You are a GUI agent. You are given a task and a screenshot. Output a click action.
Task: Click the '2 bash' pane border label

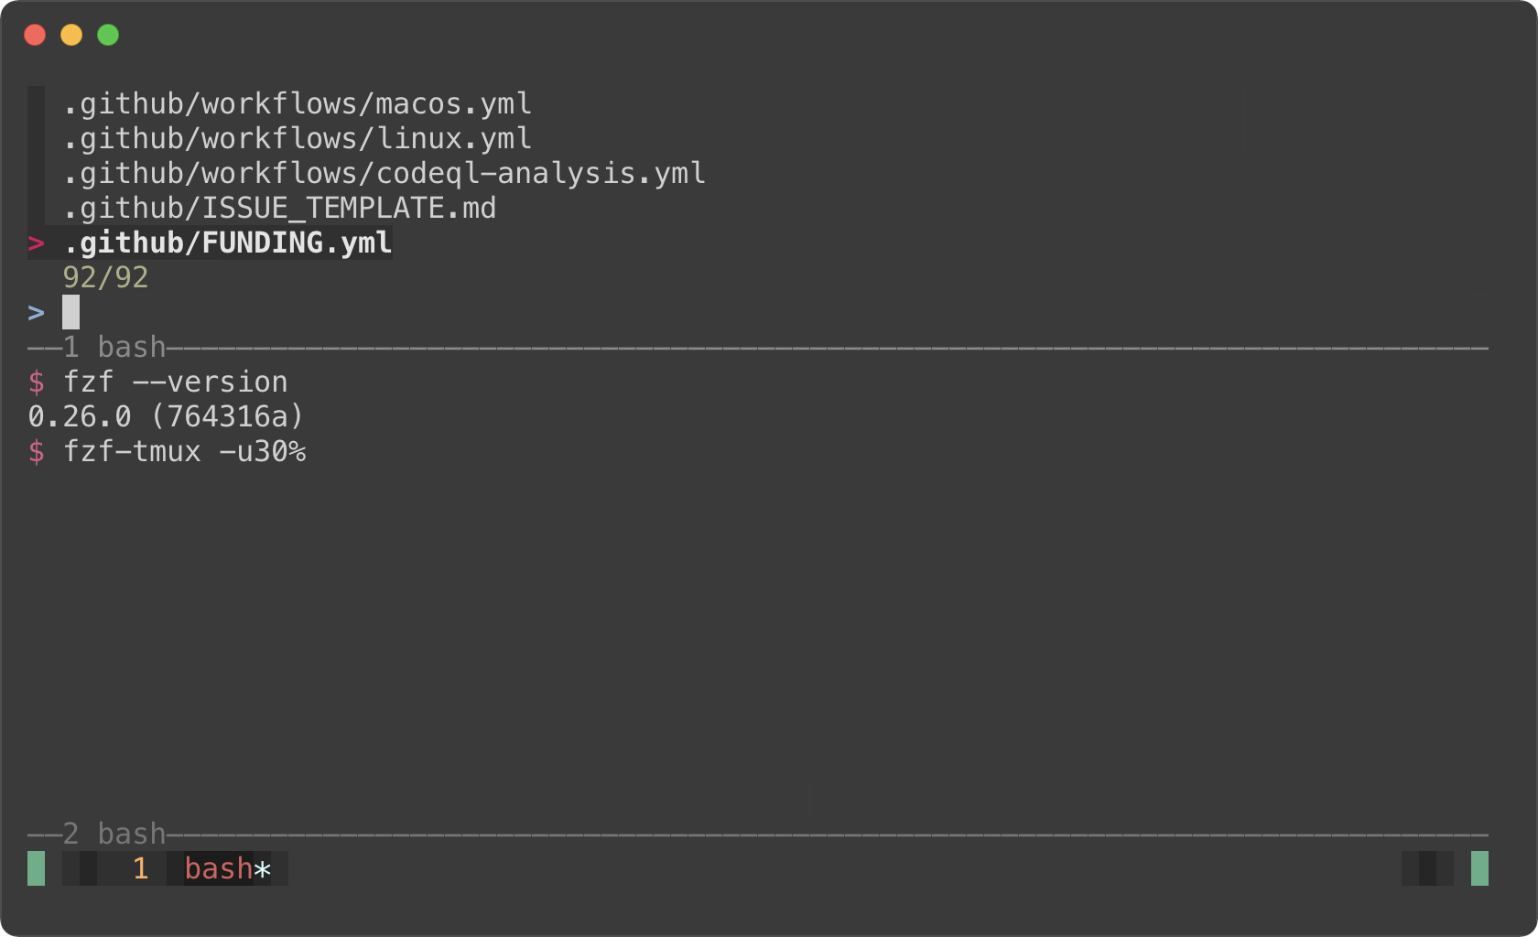coord(114,835)
